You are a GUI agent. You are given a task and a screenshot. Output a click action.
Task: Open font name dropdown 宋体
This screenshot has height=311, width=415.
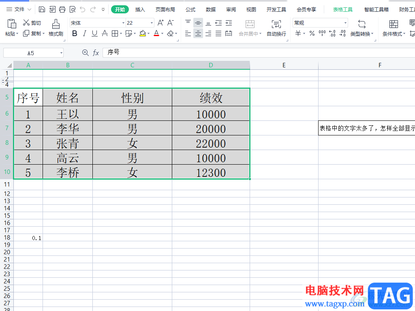123,23
